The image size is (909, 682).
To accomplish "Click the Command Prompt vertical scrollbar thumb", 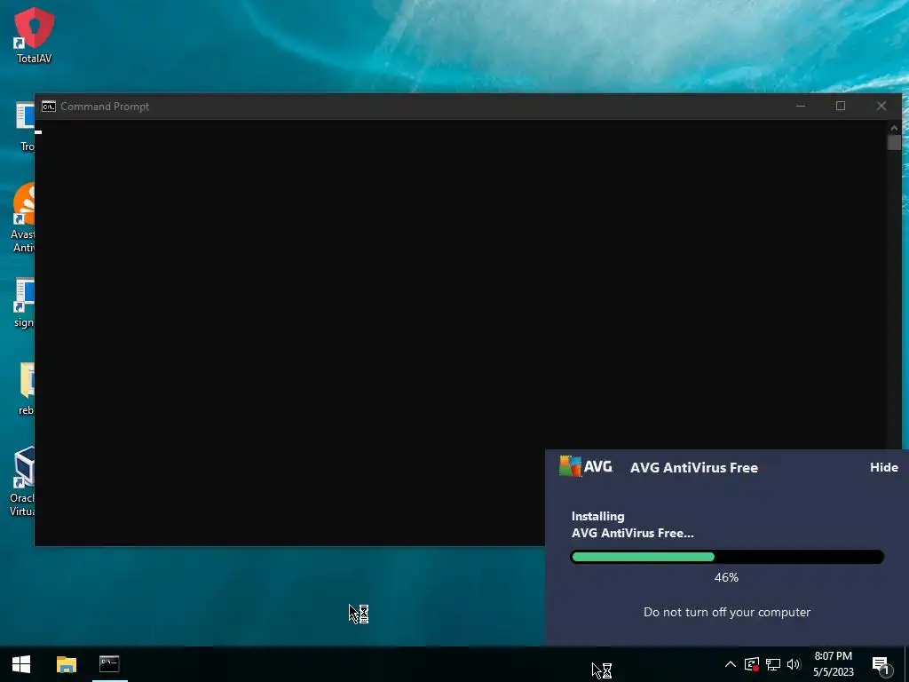I will 893,142.
